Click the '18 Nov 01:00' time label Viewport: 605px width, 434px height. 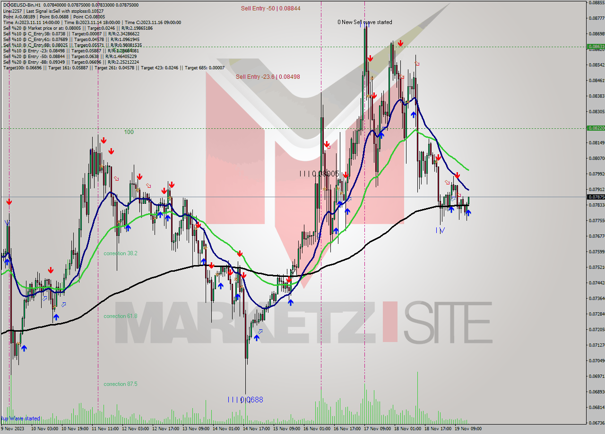(408, 429)
